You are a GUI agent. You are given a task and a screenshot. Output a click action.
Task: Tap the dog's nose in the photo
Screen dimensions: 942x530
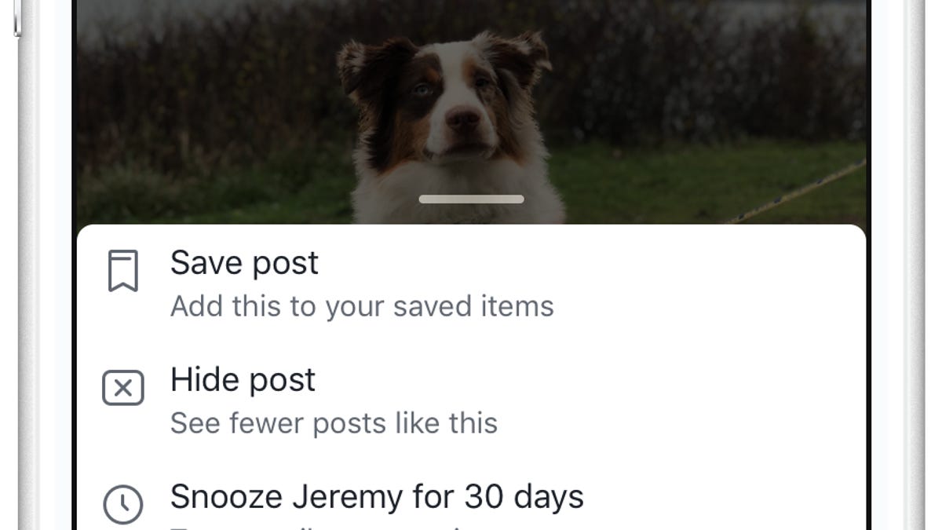click(463, 119)
